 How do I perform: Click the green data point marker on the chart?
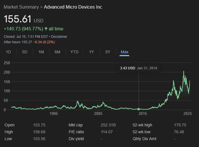pos(139,109)
